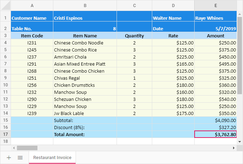Viewport: 243px width, 164px height.
Task: Select the Discount (8%) label cell
Action: 85,127
